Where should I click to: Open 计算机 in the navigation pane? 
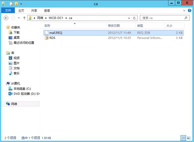[x=15, y=83]
